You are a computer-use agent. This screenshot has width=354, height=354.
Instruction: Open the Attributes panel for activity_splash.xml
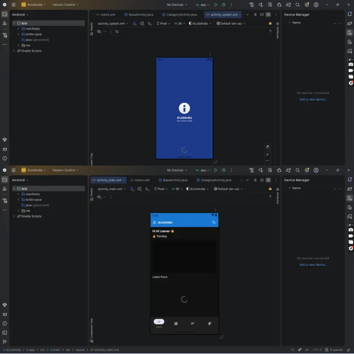278,30
